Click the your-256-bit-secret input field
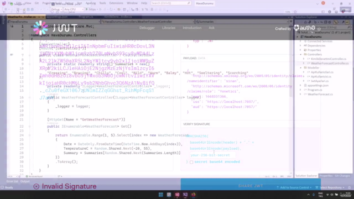Image resolution: width=354 pixels, height=199 pixels. pyautogui.click(x=212, y=155)
